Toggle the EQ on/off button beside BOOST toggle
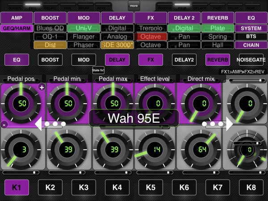The image size is (268, 201). click(17, 60)
